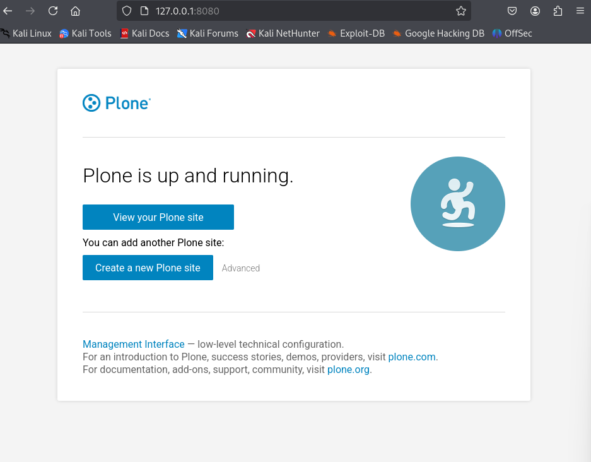Viewport: 591px width, 462px height.
Task: Visit the plone.org link
Action: (x=348, y=369)
